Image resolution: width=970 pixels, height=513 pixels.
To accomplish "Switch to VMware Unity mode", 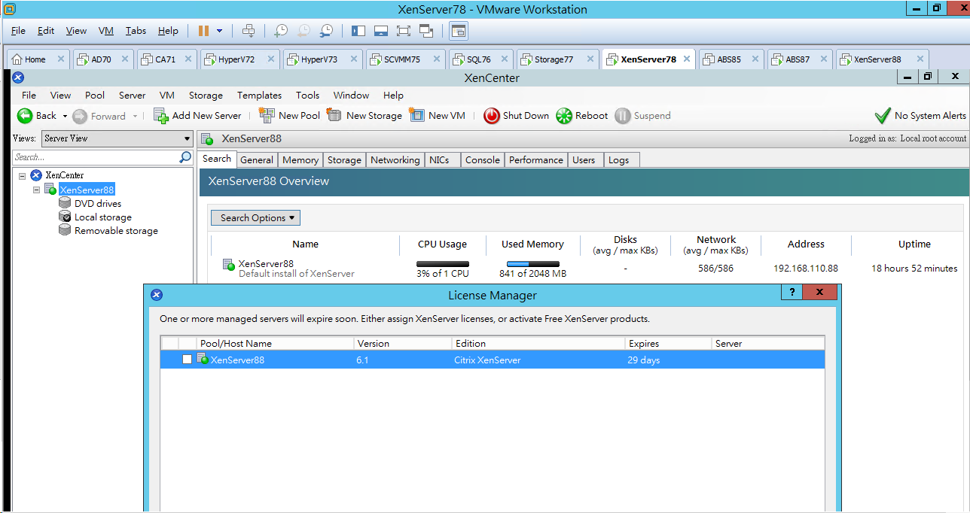I will click(x=426, y=31).
